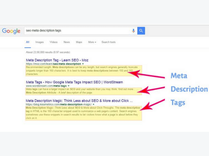The image size is (209, 156).
Task: Expand the More dropdown menu
Action: (x=92, y=42)
